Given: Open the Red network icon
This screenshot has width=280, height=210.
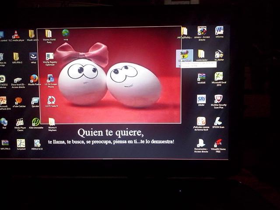Looking at the screenshot, I should [x=4, y=123].
